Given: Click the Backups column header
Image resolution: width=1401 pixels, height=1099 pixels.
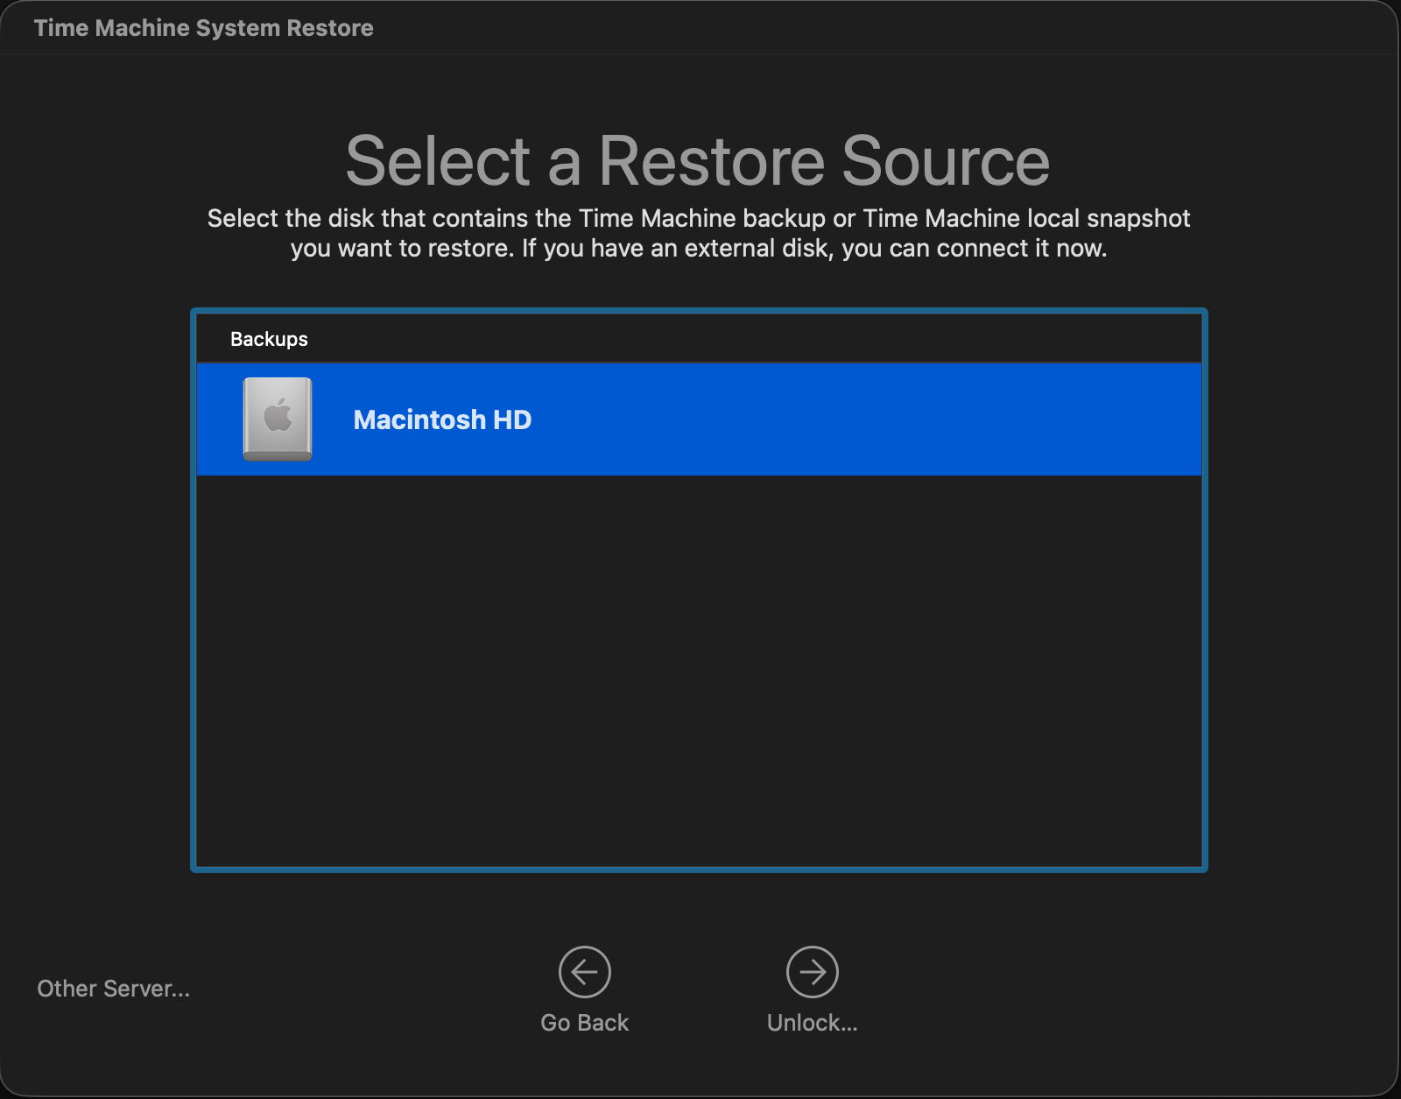Looking at the screenshot, I should pyautogui.click(x=269, y=339).
